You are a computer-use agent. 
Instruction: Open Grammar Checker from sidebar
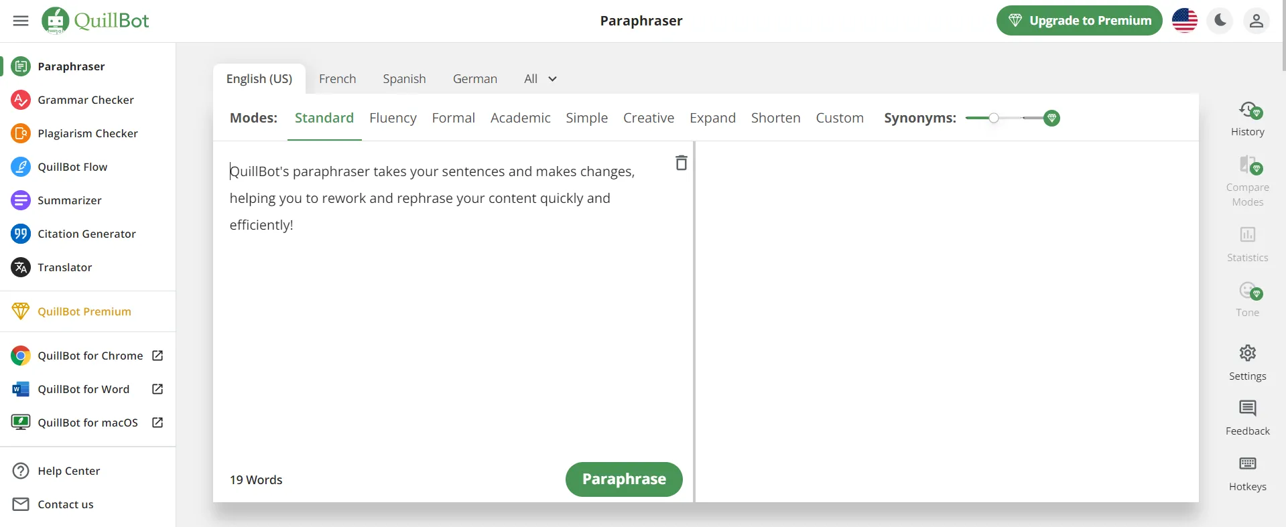[85, 100]
